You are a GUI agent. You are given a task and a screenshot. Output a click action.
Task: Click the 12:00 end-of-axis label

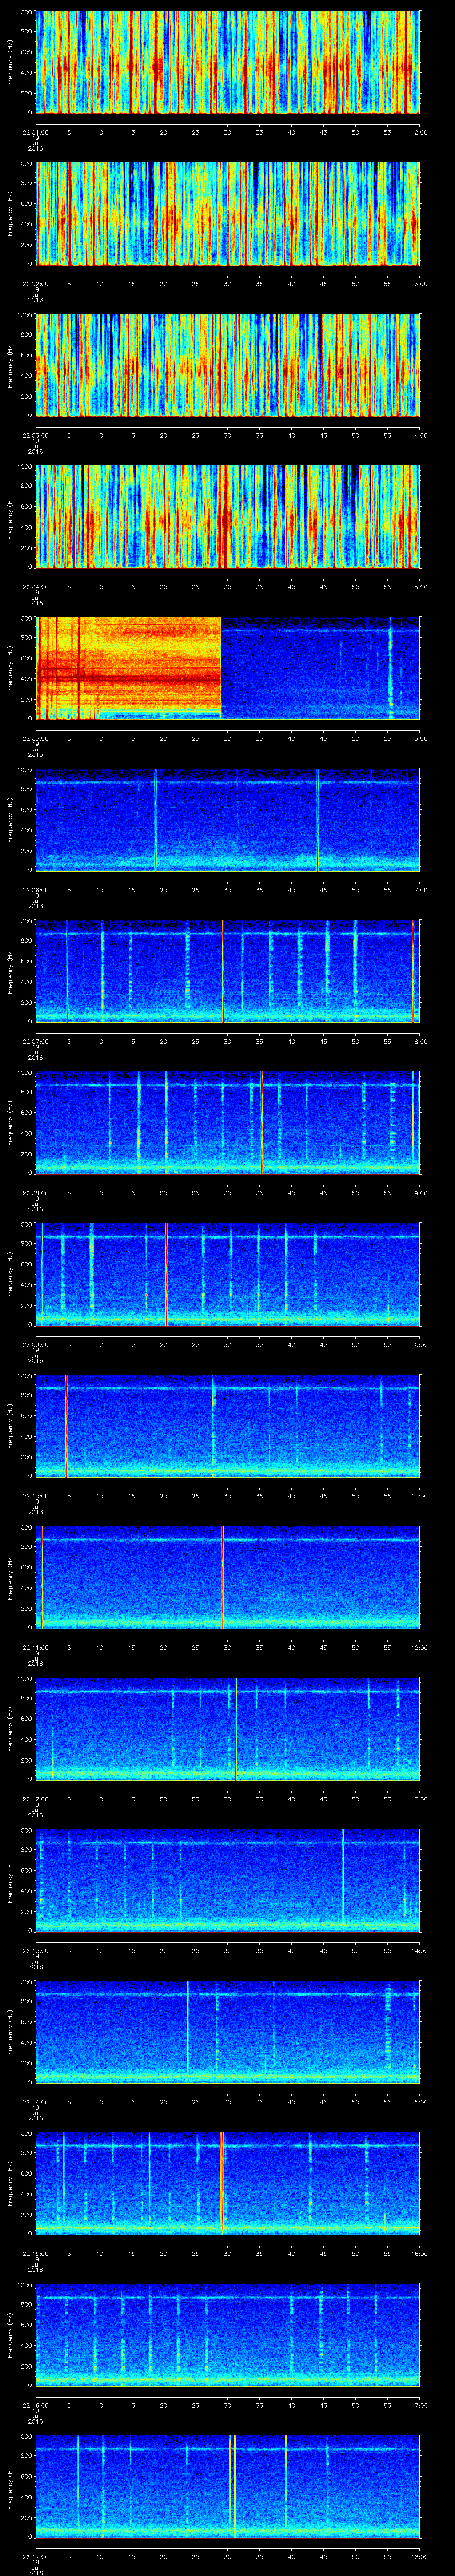pos(420,1647)
